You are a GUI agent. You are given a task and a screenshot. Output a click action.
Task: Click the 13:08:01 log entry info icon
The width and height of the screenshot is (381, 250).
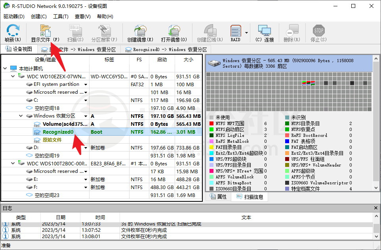[x=6, y=236]
